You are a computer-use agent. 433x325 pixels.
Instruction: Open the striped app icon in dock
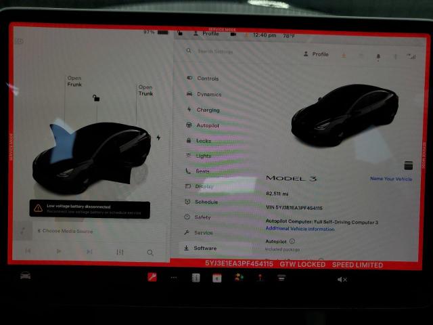click(281, 278)
